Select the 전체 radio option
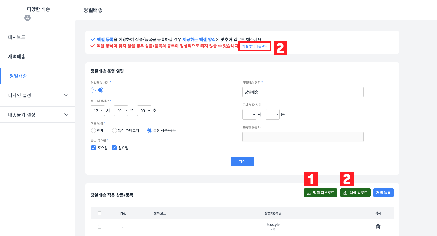This screenshot has height=236, width=437. click(94, 130)
